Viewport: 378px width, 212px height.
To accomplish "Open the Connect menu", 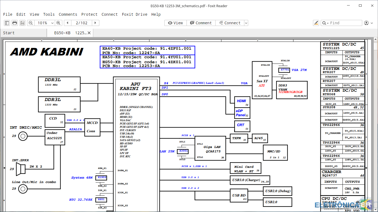I will point(110,14).
